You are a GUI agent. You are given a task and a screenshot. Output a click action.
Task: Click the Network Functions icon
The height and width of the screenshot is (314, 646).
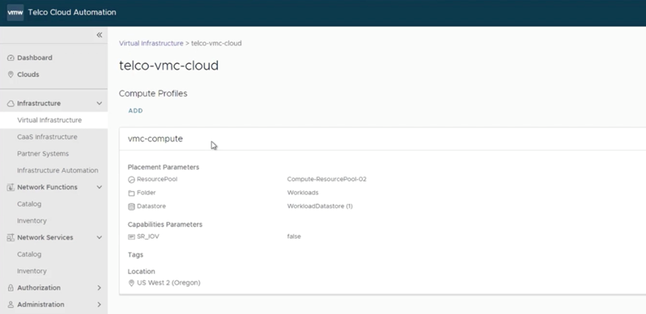click(11, 188)
